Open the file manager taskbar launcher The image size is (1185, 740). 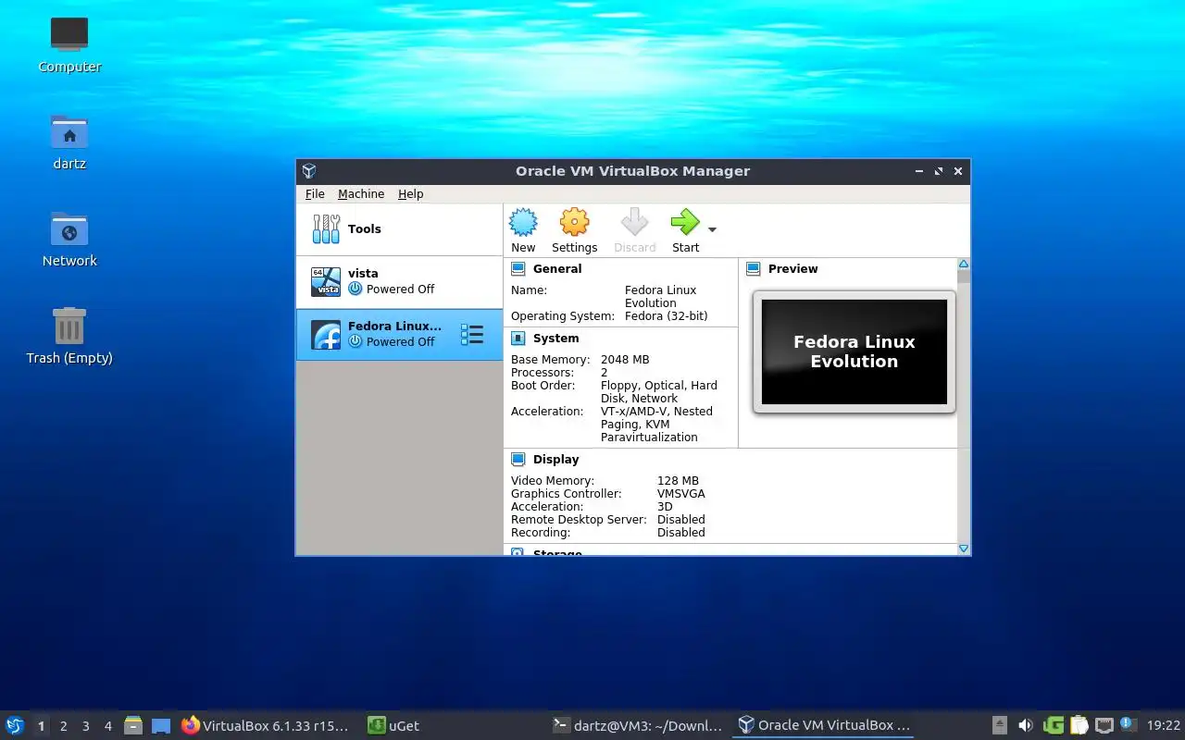pos(133,725)
